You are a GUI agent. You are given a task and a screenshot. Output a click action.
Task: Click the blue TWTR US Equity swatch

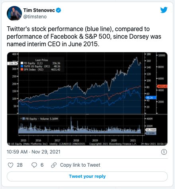click(x=22, y=66)
